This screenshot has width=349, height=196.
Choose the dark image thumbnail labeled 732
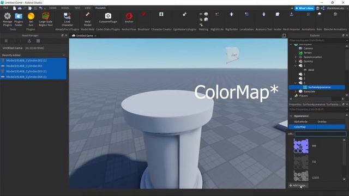click(x=301, y=162)
